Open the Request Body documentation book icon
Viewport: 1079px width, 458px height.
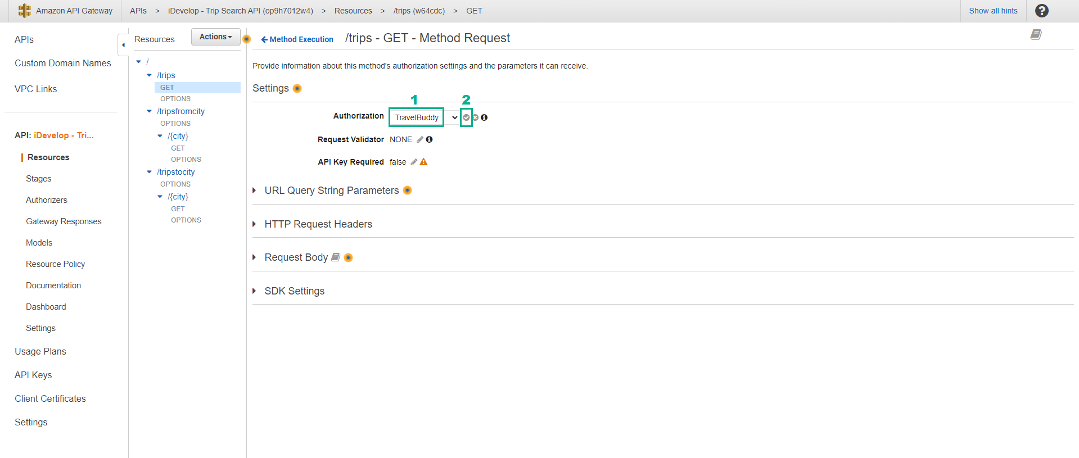336,257
